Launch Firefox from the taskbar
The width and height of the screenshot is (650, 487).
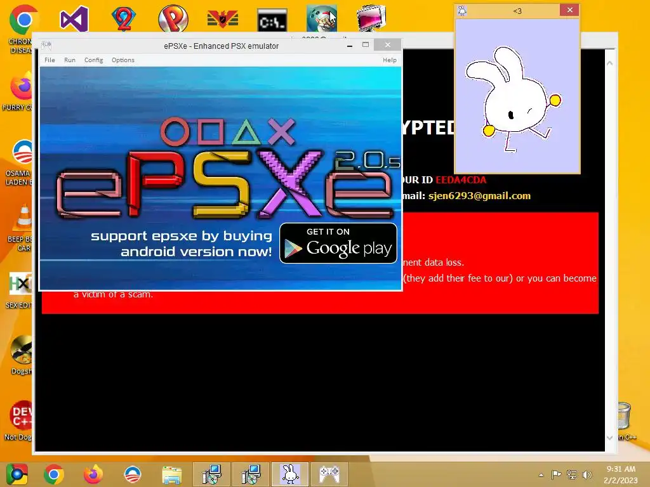click(x=93, y=474)
